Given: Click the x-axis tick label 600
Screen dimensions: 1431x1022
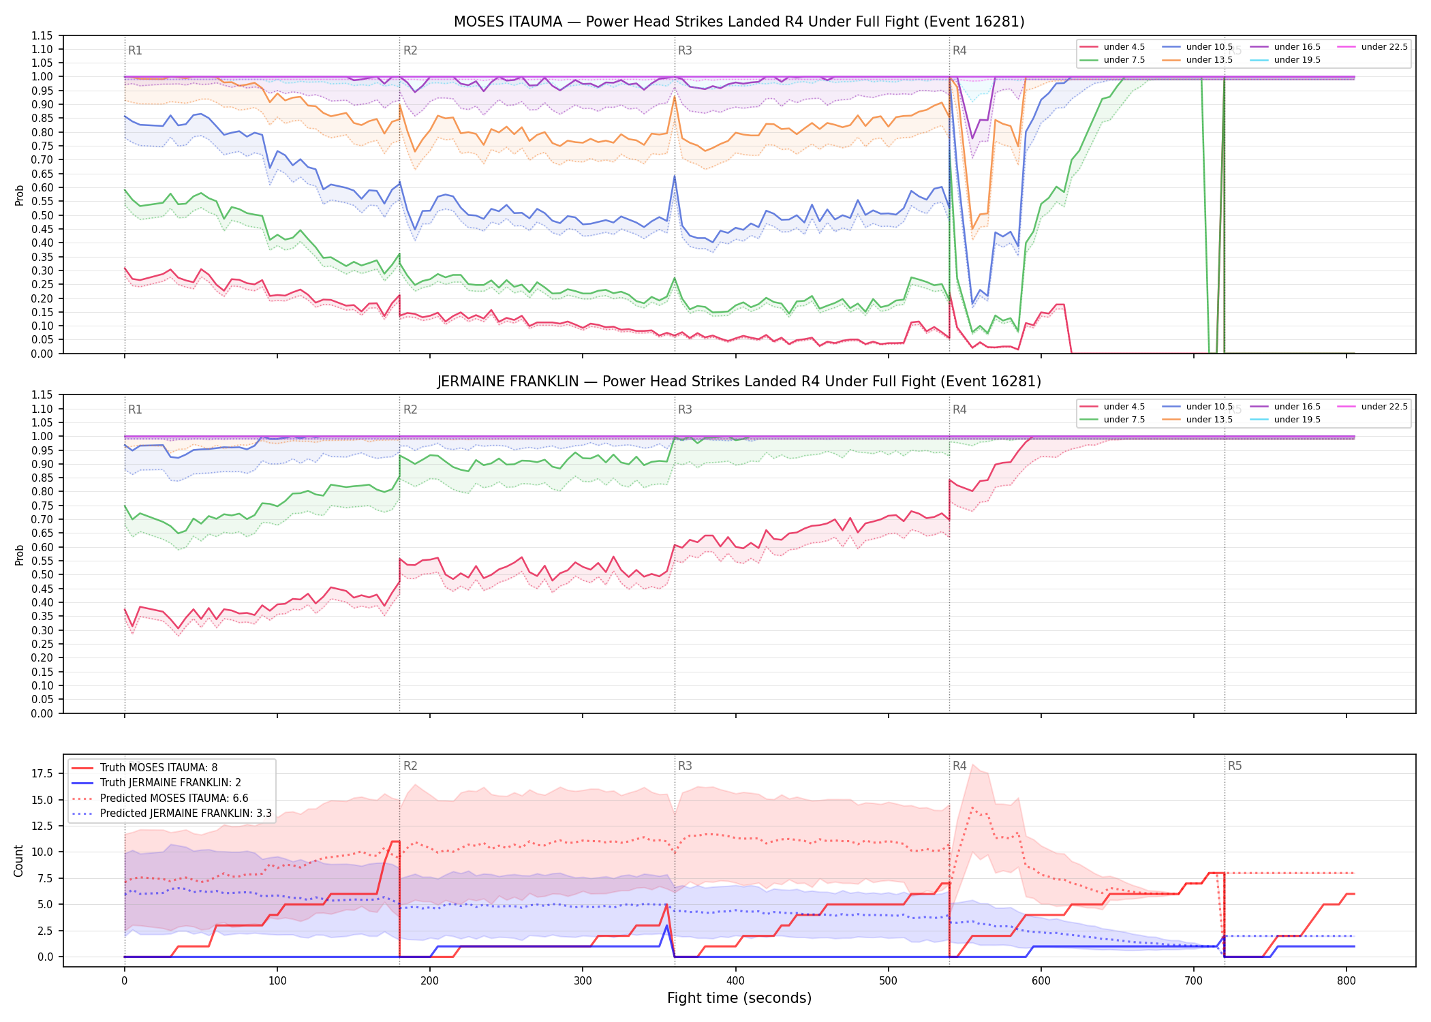Looking at the screenshot, I should [x=1041, y=981].
